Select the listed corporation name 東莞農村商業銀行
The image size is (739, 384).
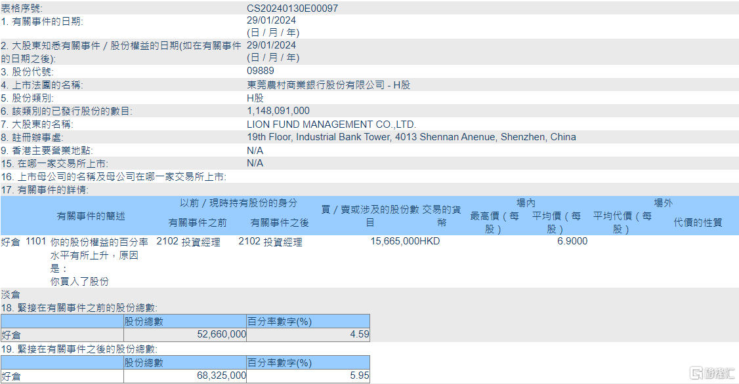click(x=291, y=85)
